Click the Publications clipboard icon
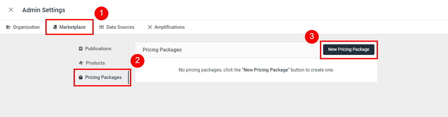The height and width of the screenshot is (117, 448). (x=81, y=49)
